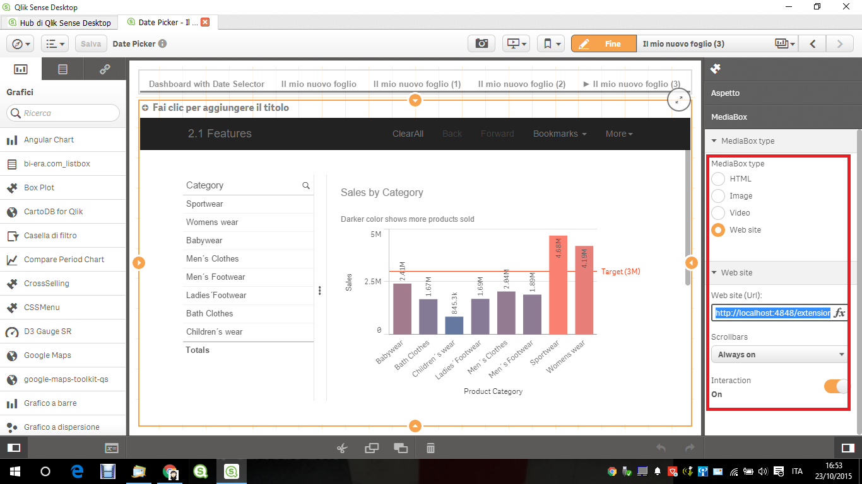Expand the More menu in the dashboard
The width and height of the screenshot is (862, 484).
[x=618, y=134]
